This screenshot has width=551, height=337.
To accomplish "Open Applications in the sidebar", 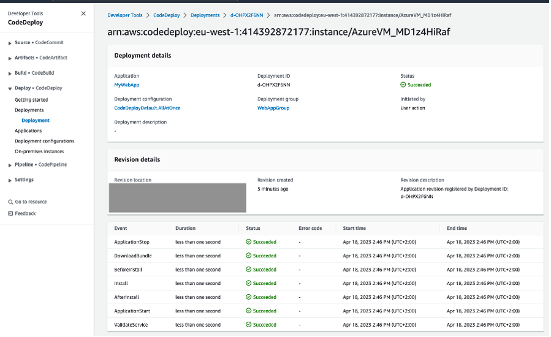I will click(28, 131).
